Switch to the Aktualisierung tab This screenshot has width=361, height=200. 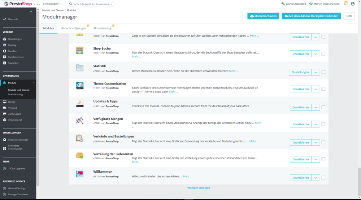102,28
